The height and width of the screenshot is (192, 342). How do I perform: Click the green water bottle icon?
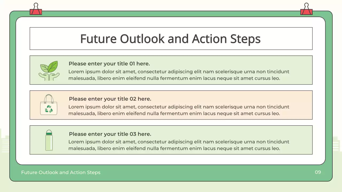coord(49,140)
